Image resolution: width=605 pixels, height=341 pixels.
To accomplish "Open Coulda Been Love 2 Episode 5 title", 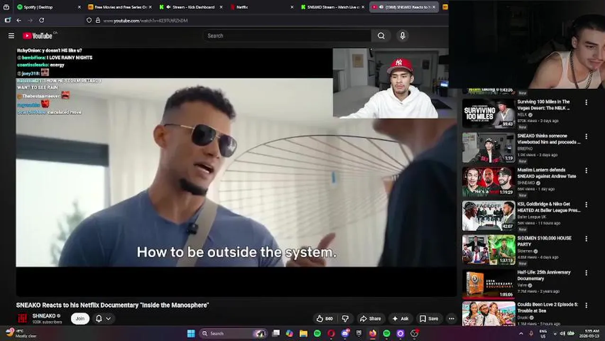I will coord(548,308).
